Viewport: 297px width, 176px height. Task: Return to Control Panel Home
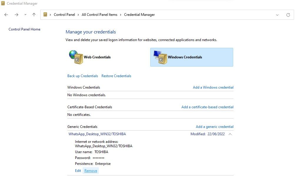coord(24,29)
